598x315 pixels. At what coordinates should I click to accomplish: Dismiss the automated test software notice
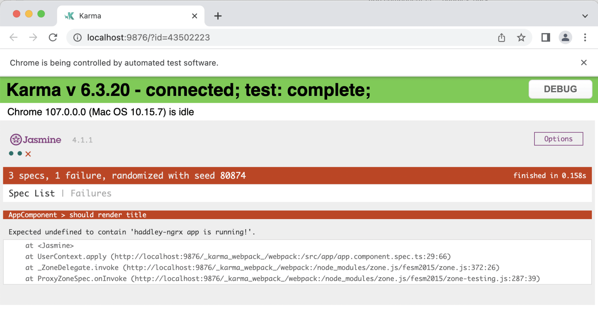coord(584,63)
